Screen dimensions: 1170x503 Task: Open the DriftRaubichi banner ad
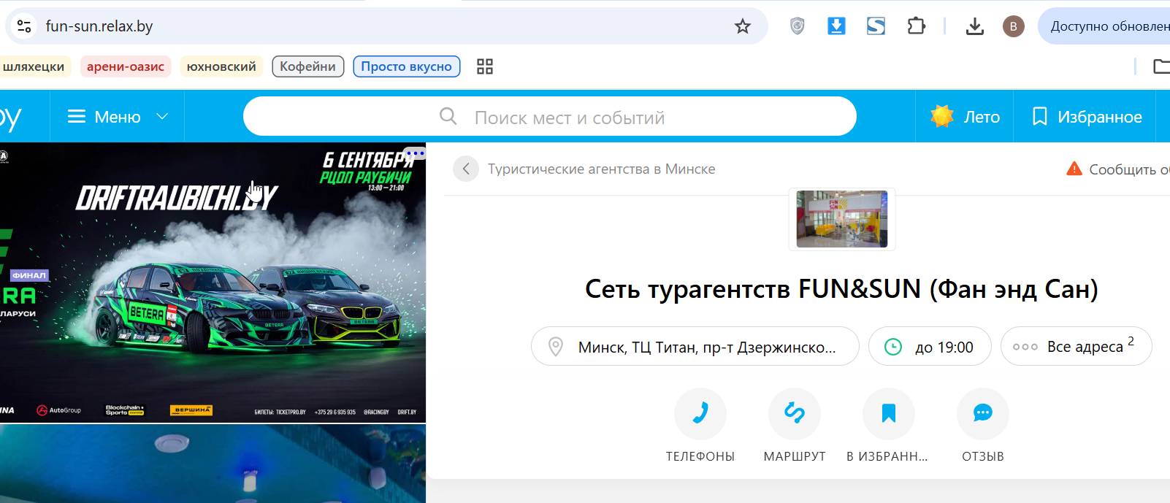coord(213,283)
